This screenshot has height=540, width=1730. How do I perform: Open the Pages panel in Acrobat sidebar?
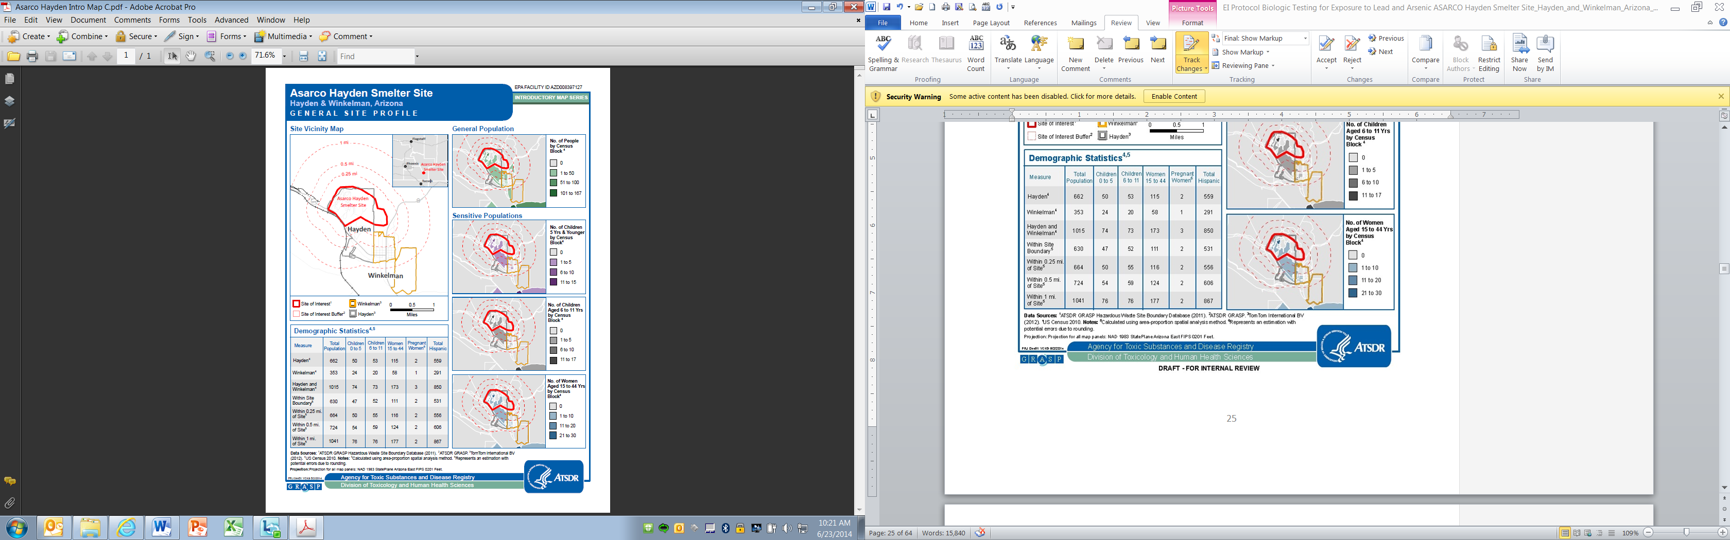pyautogui.click(x=10, y=79)
